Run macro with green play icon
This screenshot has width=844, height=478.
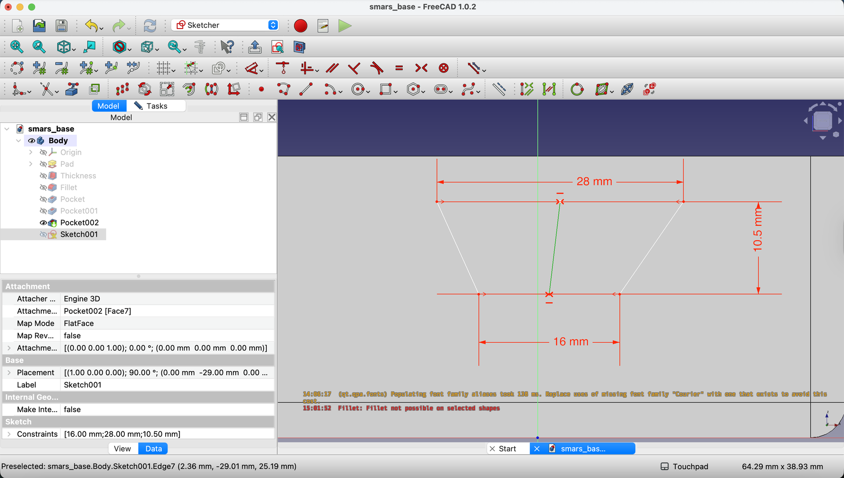(345, 25)
